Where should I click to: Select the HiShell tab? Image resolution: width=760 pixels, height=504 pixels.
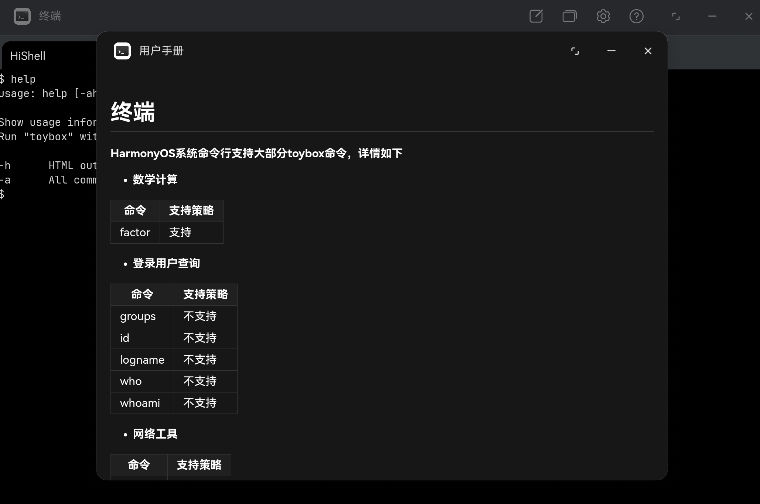click(28, 56)
